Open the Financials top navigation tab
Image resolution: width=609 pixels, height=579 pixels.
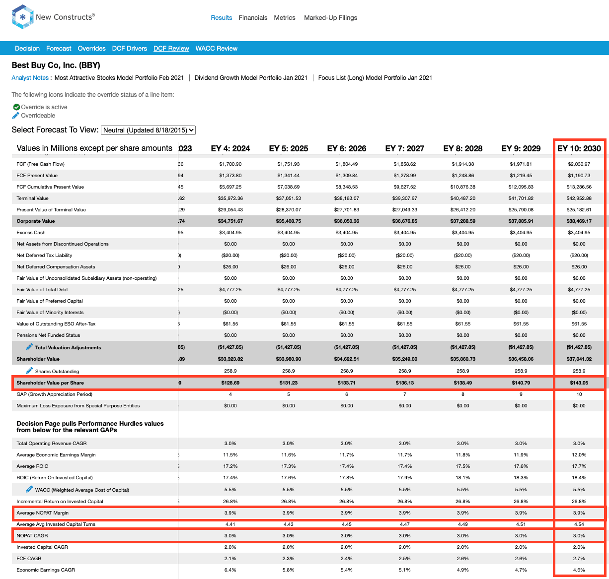coord(253,17)
